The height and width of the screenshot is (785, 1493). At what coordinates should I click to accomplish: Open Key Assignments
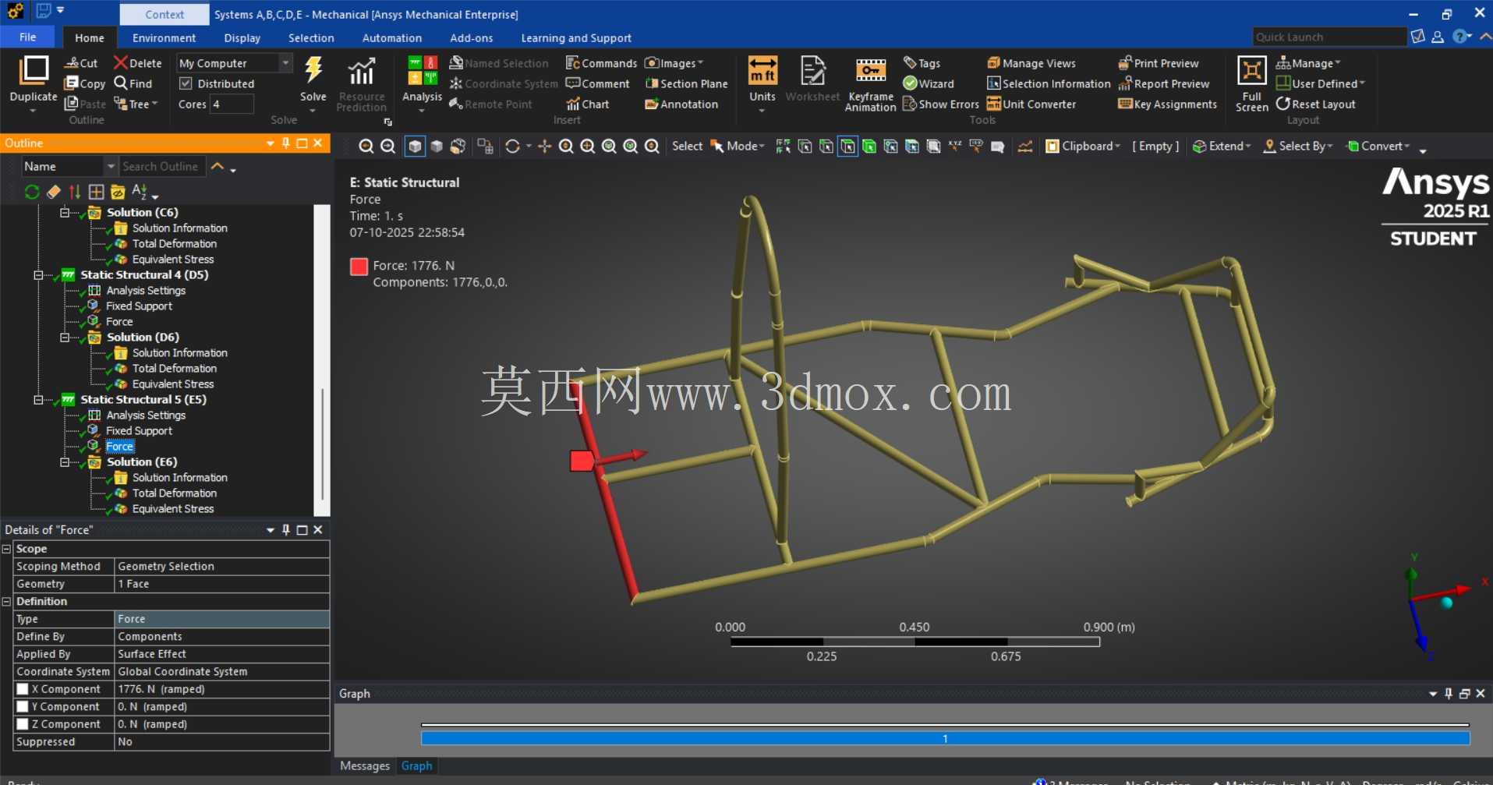[1167, 104]
